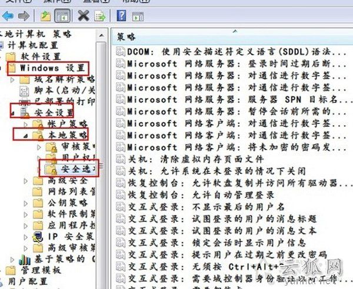The image size is (353, 289).
Task: Open 交互式登录: 提示用户在过期之前更改密码
Action: (228, 254)
